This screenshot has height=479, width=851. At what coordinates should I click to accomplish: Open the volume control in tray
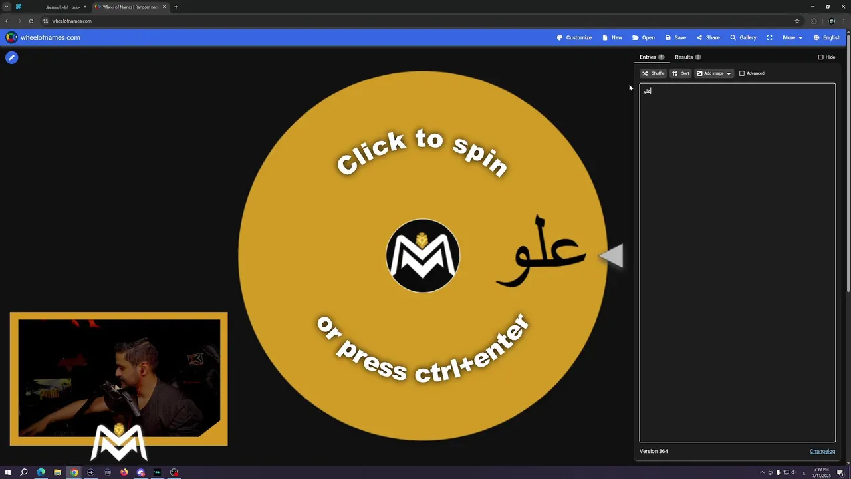(x=794, y=472)
